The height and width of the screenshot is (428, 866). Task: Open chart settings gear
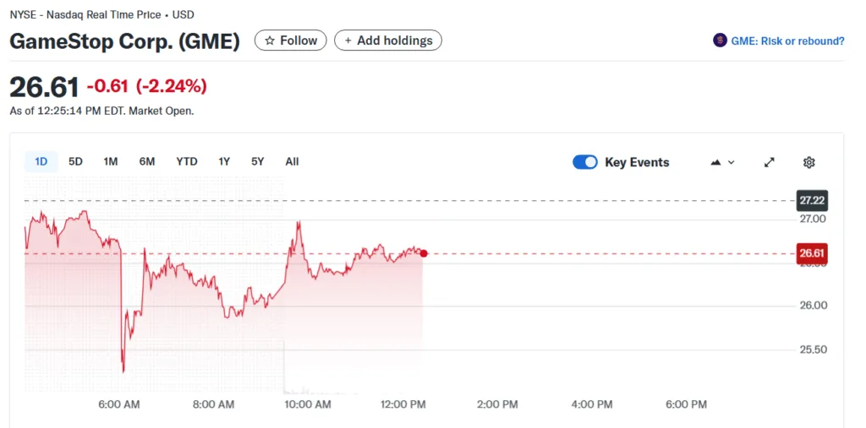point(808,162)
